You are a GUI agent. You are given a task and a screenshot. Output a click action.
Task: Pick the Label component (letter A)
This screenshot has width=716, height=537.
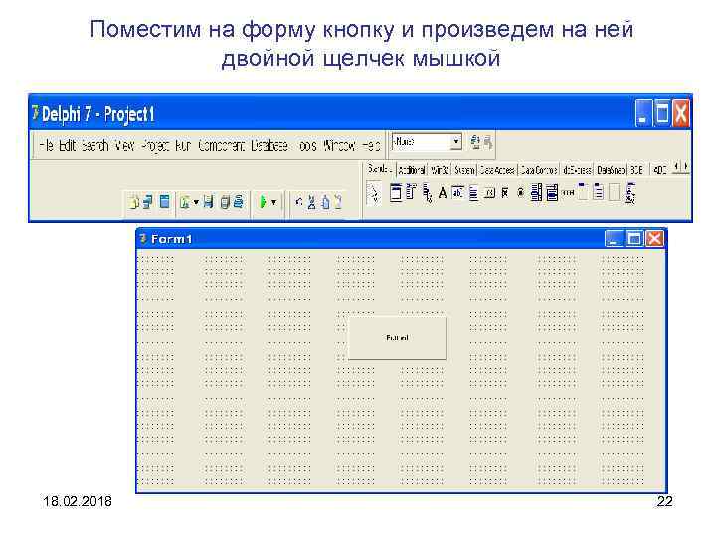tap(442, 193)
